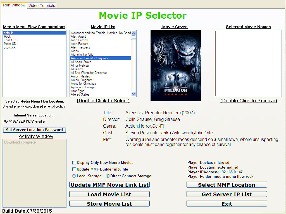Click the Player Folder media-menu-flow-rock text
Viewport: 286px width, 214px height.
click(x=220, y=176)
